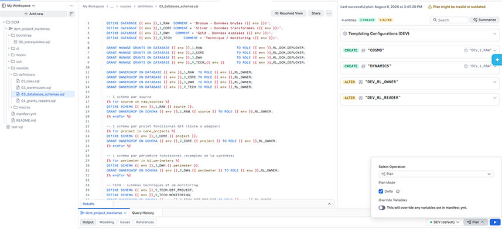Click the Plan operation button
The height and width of the screenshot is (229, 502).
click(475, 222)
